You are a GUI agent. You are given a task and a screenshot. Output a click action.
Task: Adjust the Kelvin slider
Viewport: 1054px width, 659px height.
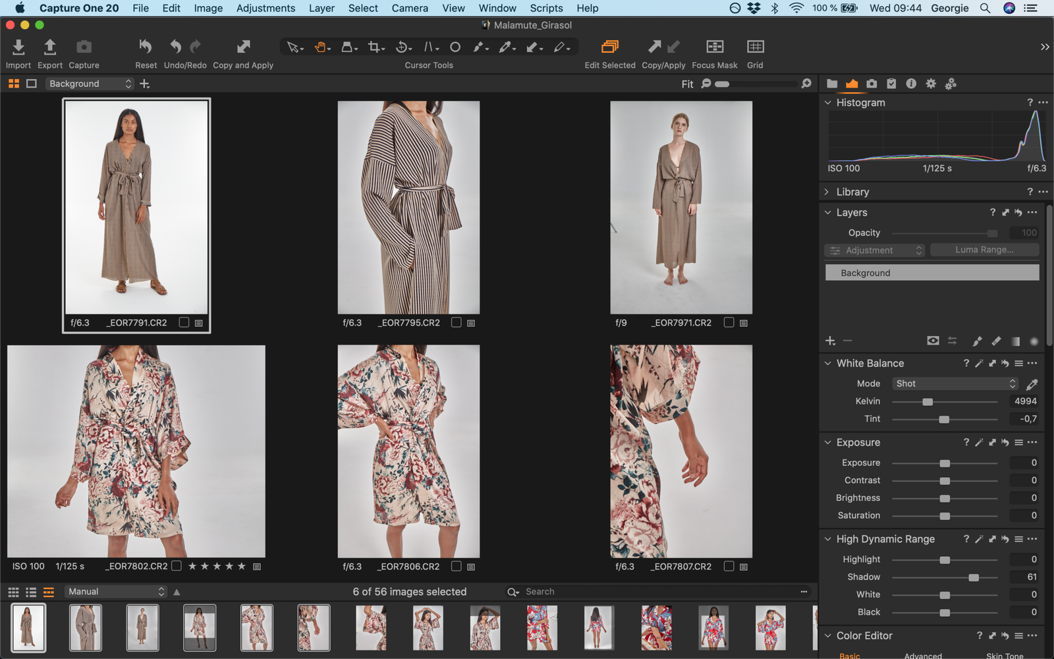pyautogui.click(x=928, y=401)
